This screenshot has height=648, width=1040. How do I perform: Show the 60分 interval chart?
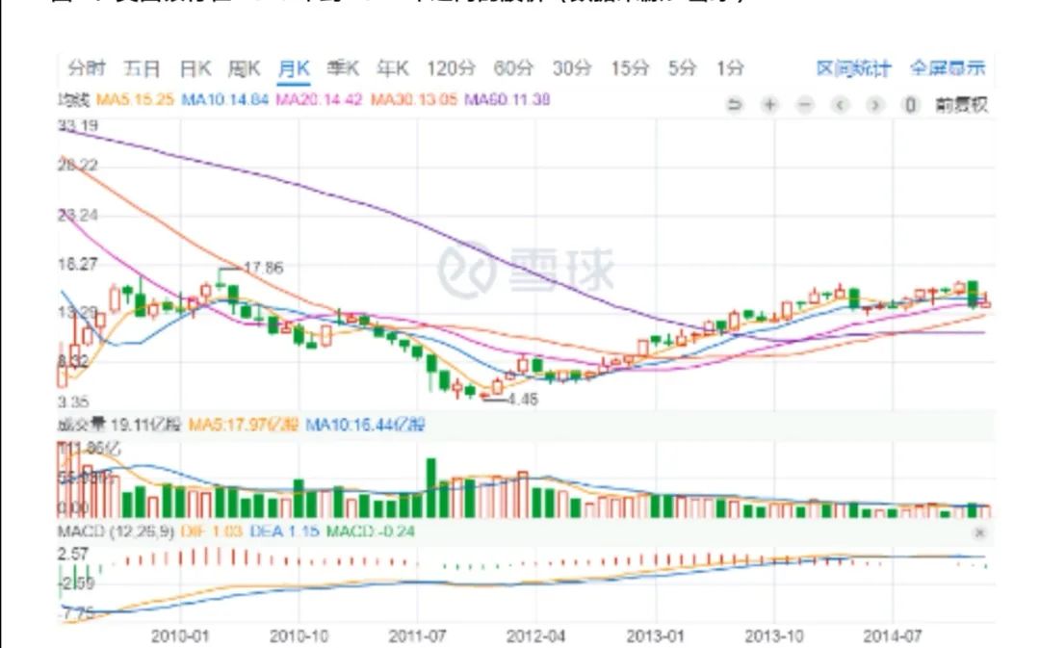[x=513, y=68]
